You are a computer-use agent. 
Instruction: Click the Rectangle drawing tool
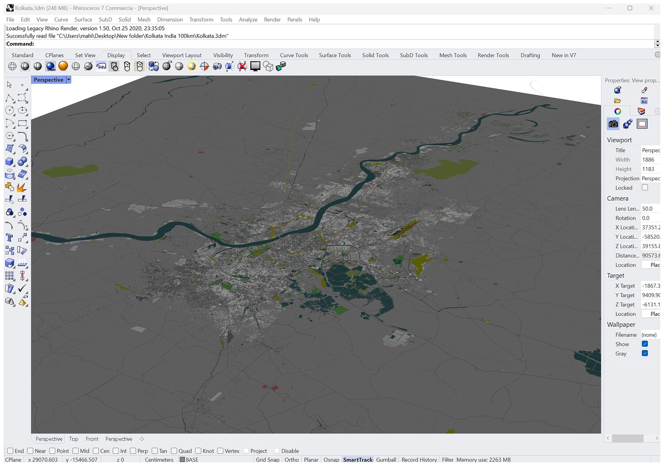click(22, 124)
